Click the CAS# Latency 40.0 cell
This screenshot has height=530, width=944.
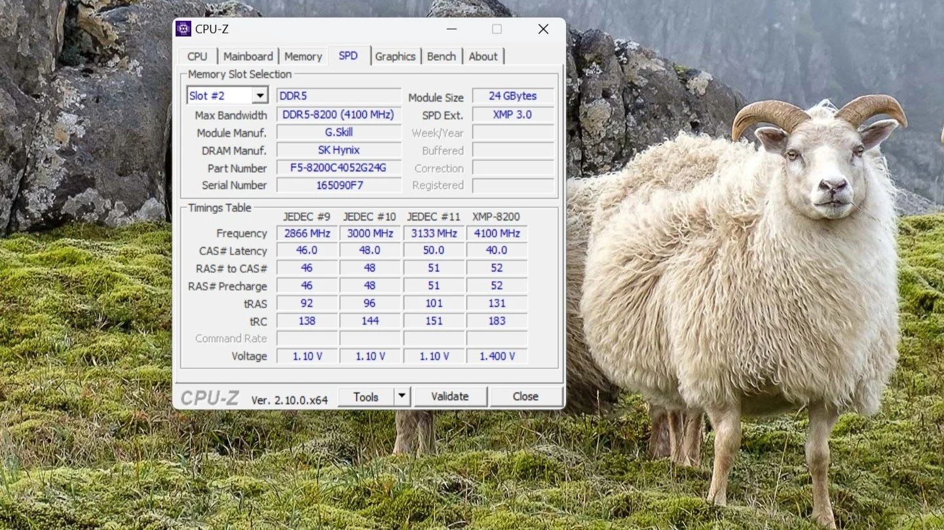coord(497,251)
